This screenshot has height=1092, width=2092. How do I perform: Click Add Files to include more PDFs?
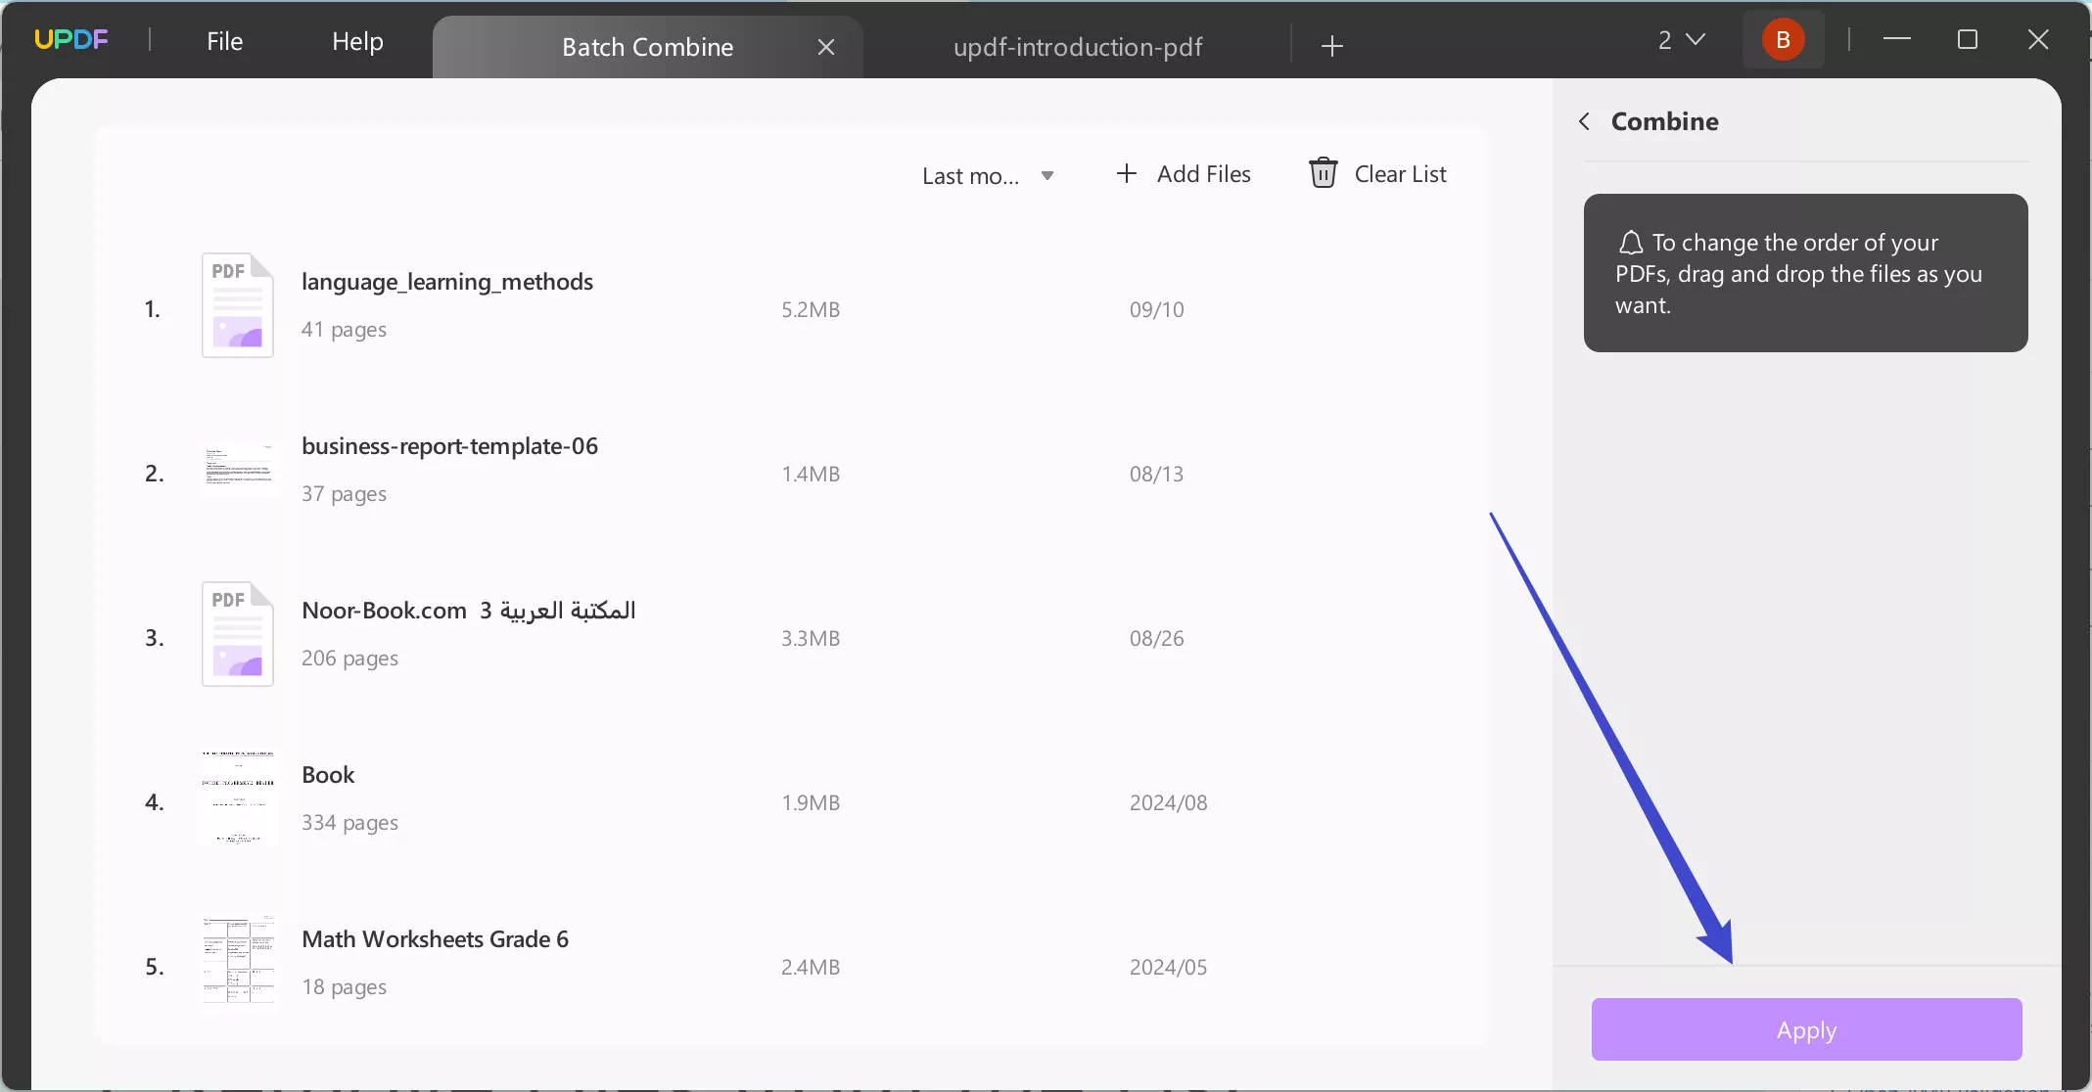click(x=1182, y=173)
